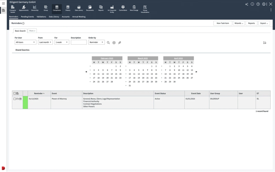
Task: Open the help question mark icon
Action: (258, 4)
